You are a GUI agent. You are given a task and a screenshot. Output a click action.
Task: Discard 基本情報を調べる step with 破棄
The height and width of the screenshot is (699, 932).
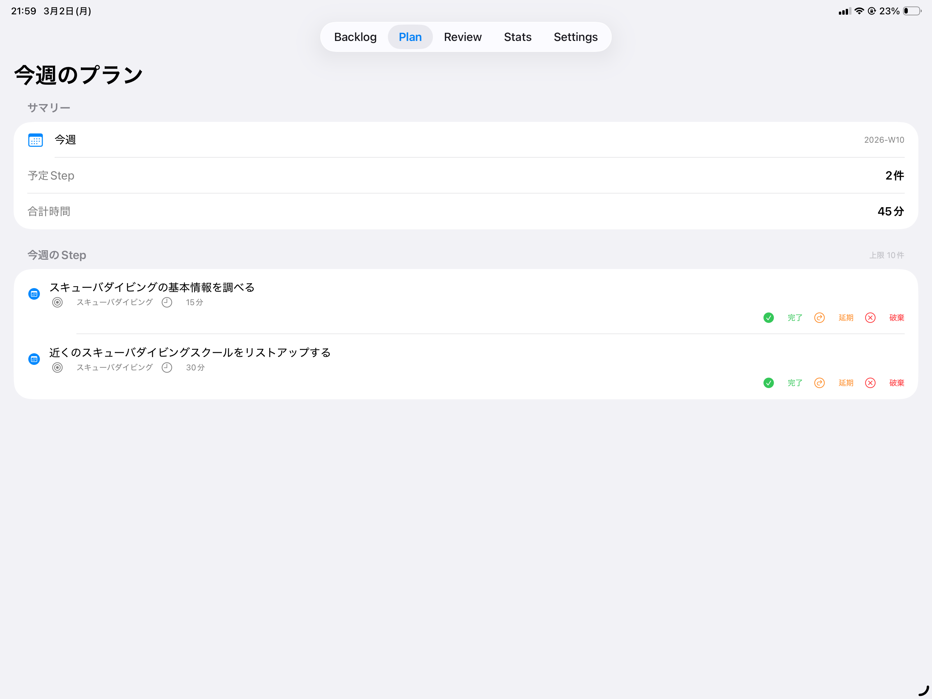[x=897, y=317]
